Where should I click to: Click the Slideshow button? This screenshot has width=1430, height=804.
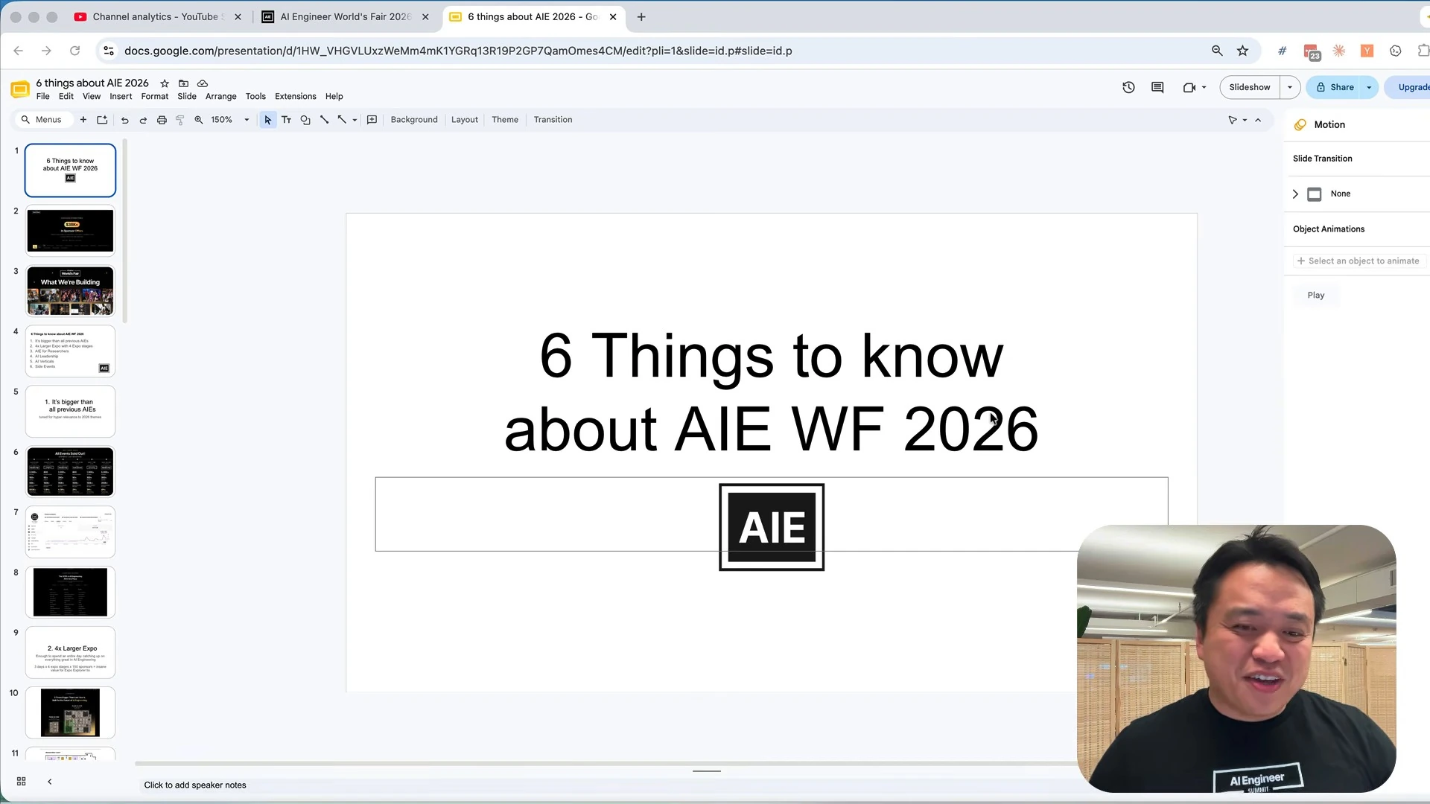[x=1250, y=87]
